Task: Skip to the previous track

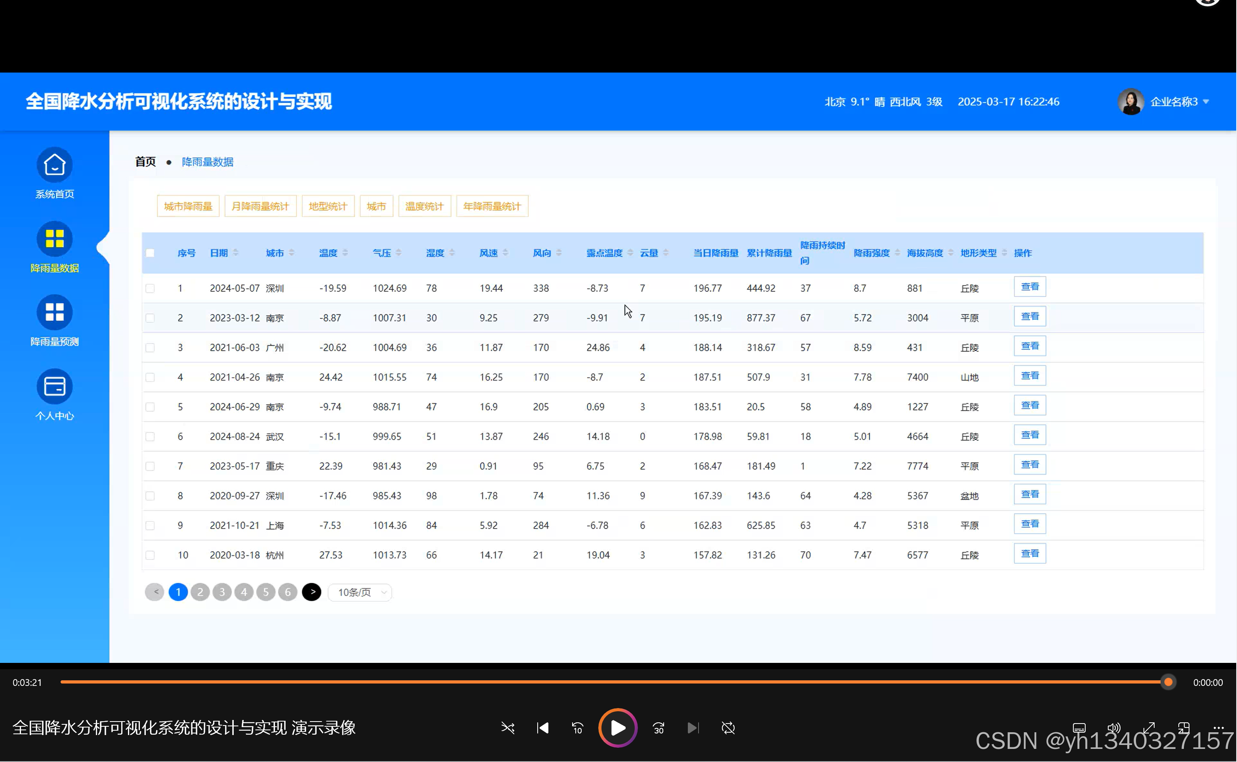Action: pyautogui.click(x=542, y=728)
